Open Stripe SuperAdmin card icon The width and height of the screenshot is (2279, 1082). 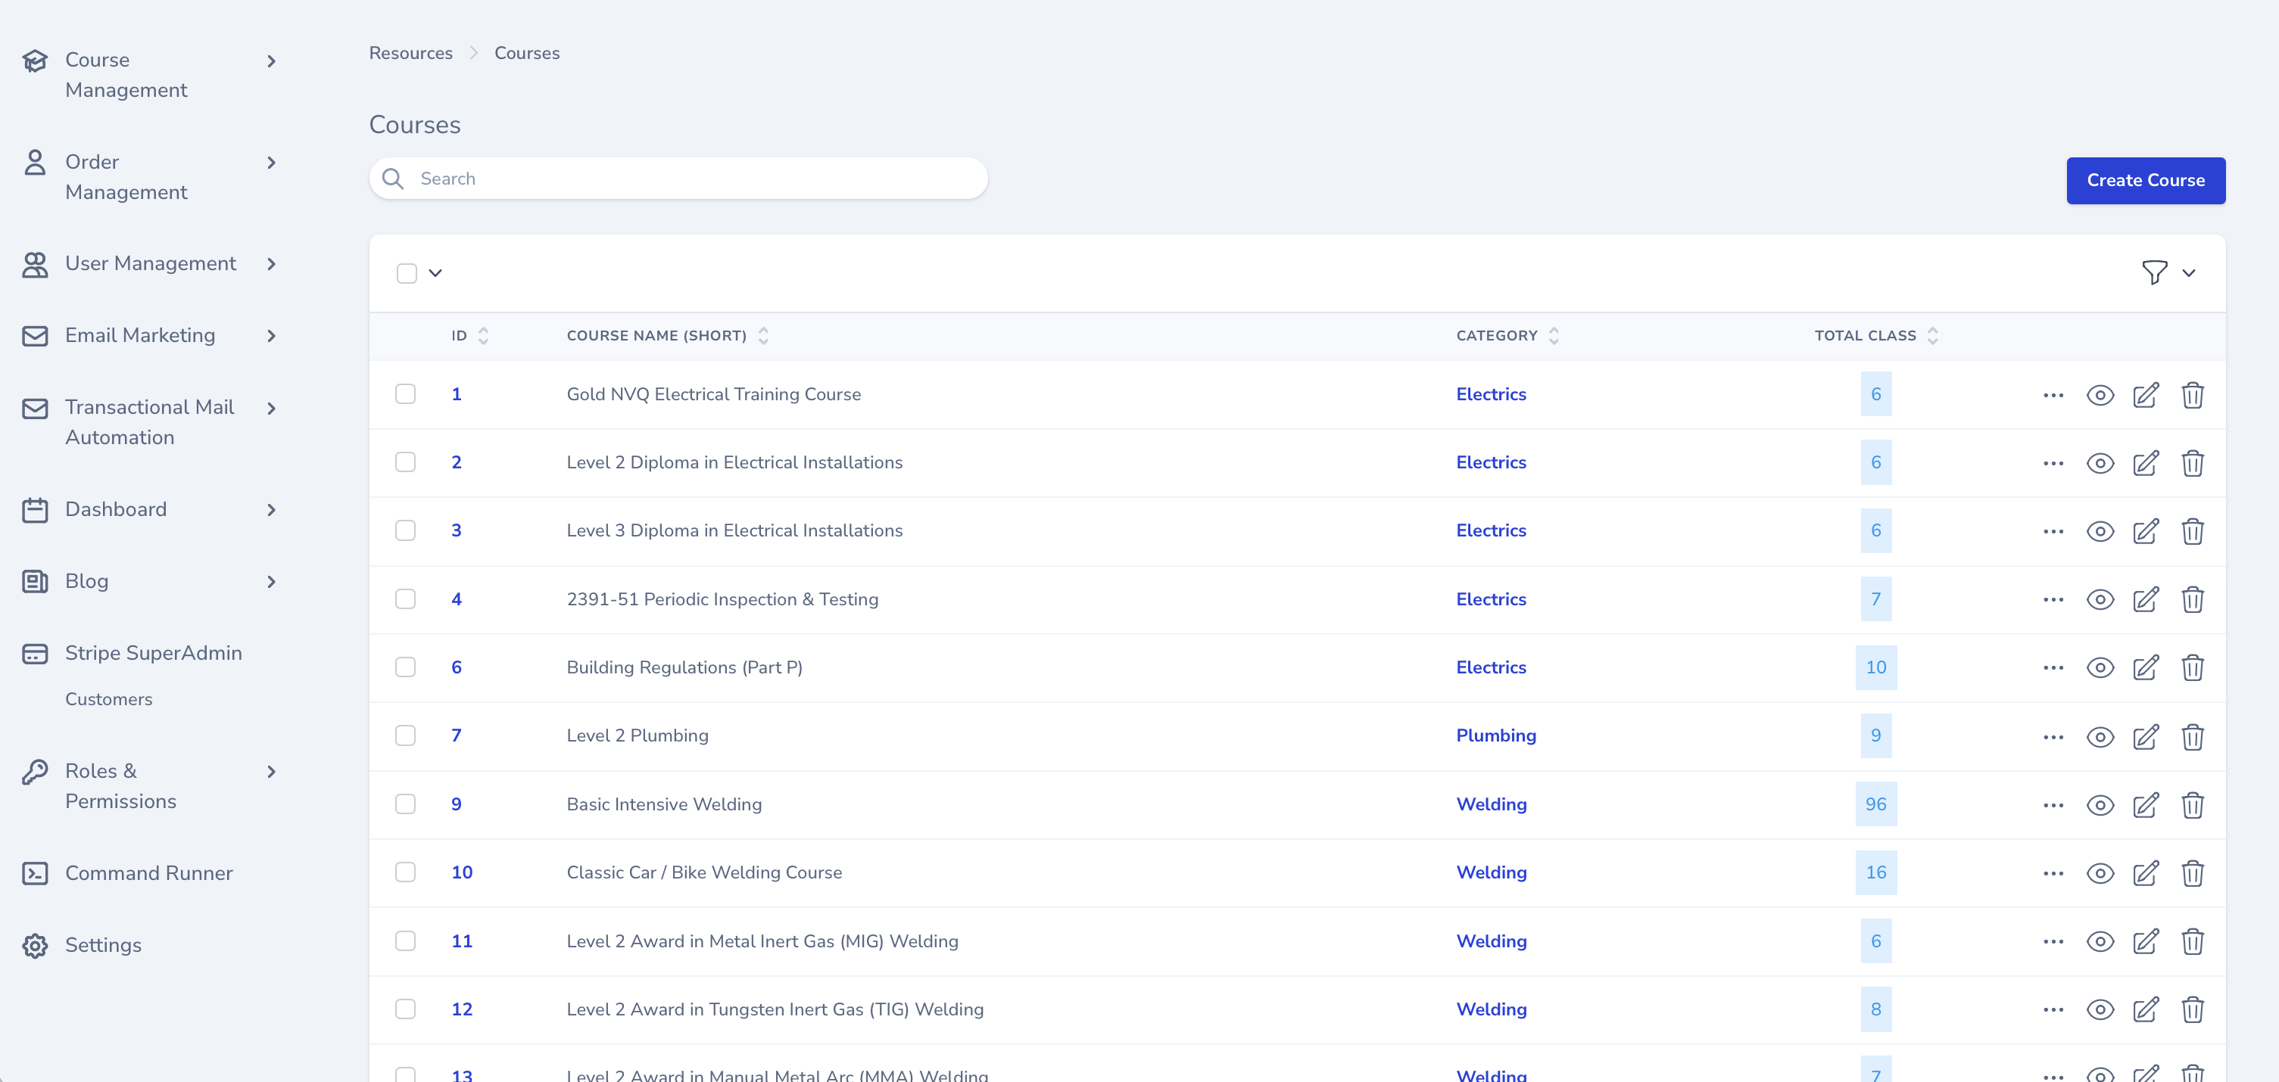35,653
